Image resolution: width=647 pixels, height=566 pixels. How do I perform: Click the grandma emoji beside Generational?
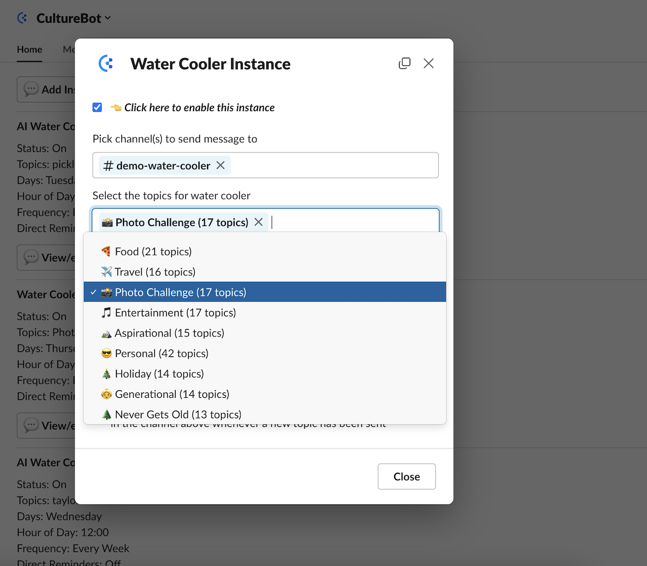pos(106,395)
